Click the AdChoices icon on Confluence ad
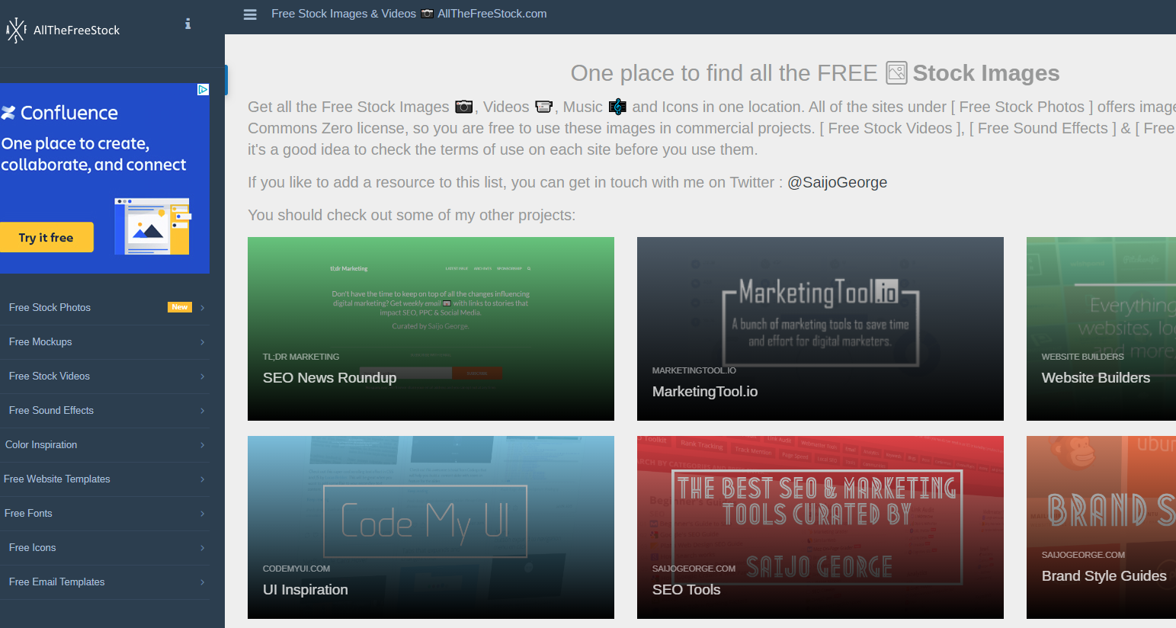The height and width of the screenshot is (628, 1176). (203, 89)
